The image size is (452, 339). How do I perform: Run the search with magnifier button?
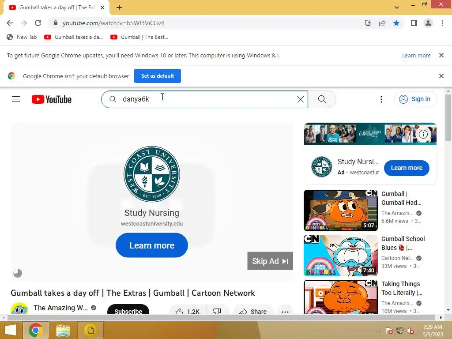tap(322, 99)
